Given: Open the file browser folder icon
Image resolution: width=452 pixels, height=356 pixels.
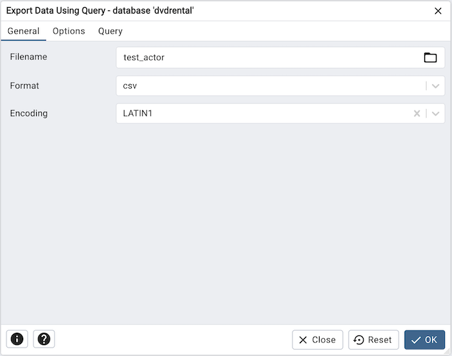Looking at the screenshot, I should click(430, 58).
